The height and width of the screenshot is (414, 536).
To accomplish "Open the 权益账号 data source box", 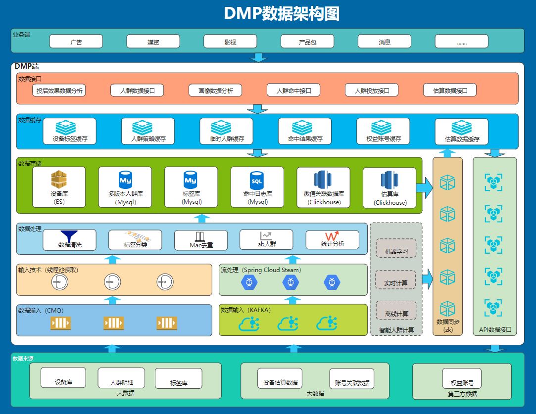I will pyautogui.click(x=461, y=377).
